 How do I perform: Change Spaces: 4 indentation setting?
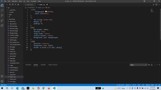pos(128,85)
